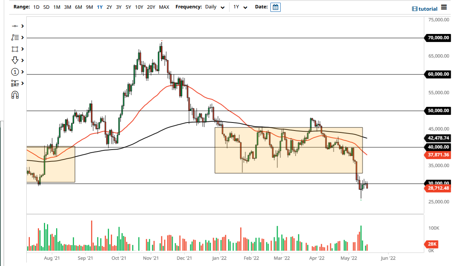This screenshot has height=266, width=456.
Task: Switch to the MAX range
Action: pos(164,7)
